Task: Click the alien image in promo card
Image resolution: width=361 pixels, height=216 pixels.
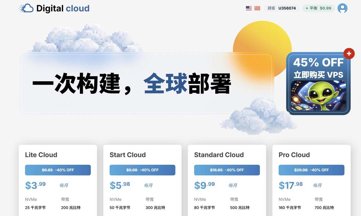Action: pyautogui.click(x=318, y=96)
